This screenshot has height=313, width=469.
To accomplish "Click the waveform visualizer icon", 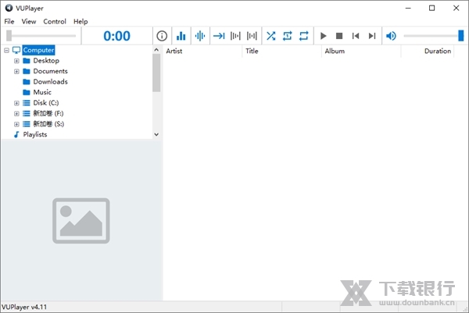I will tap(200, 36).
